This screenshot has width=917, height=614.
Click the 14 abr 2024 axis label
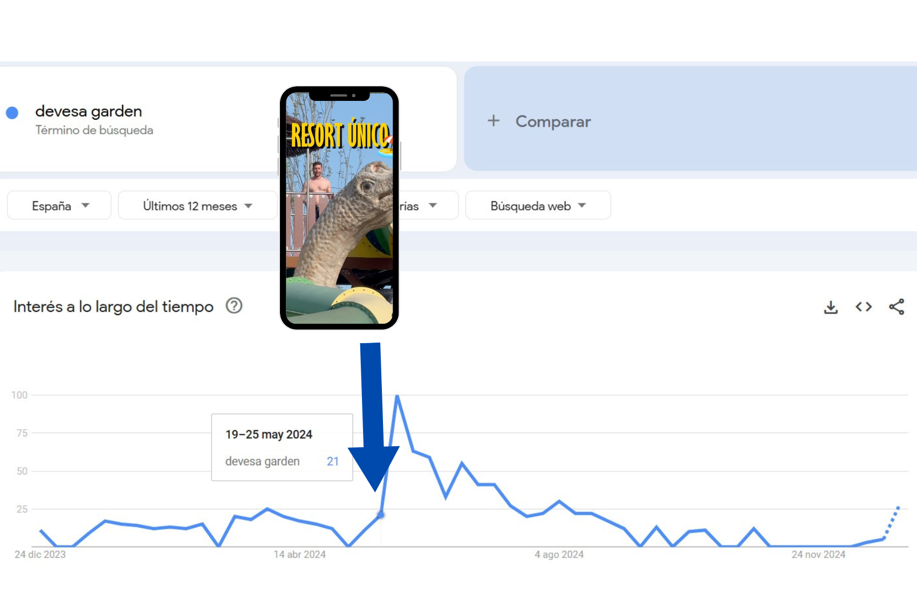[299, 555]
